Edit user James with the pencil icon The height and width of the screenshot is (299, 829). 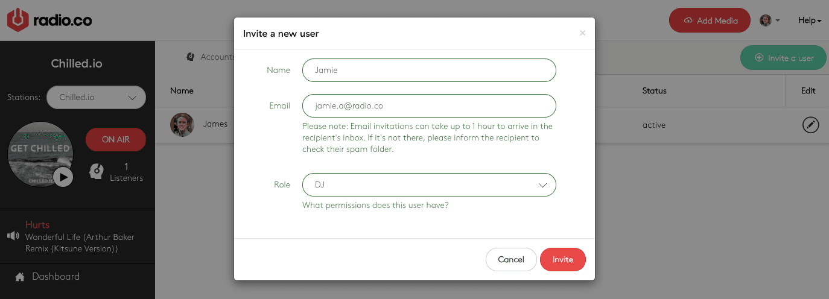(811, 125)
